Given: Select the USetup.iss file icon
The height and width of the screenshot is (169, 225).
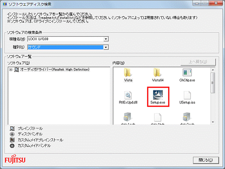Looking at the screenshot, I should pos(187,95).
